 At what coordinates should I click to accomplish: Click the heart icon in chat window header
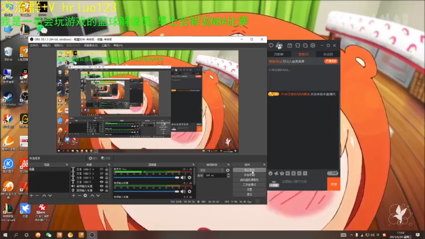(x=271, y=46)
